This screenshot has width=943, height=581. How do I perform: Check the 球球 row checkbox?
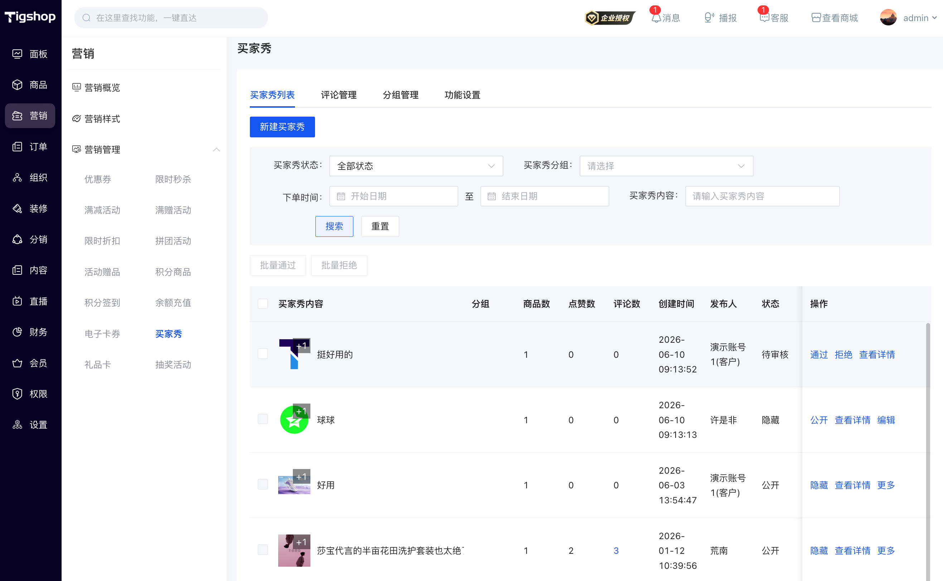click(x=262, y=419)
